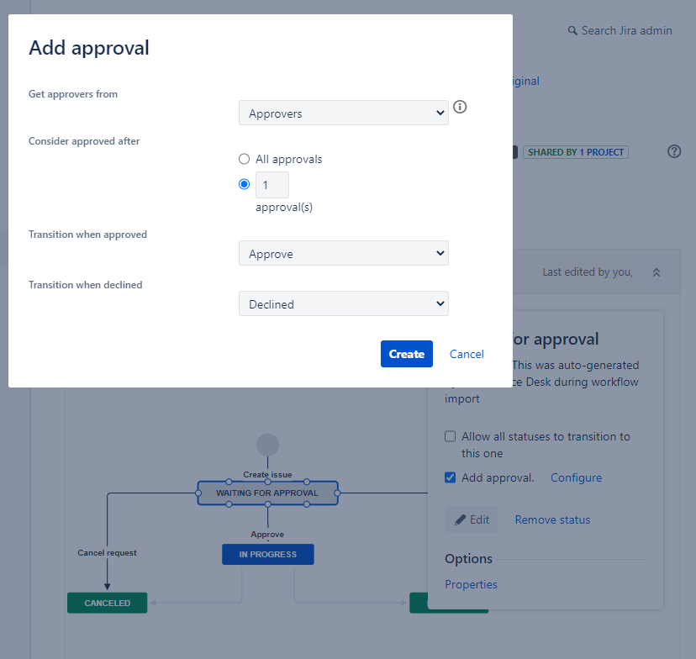Click the Remove status link
Image resolution: width=696 pixels, height=659 pixels.
tap(552, 519)
